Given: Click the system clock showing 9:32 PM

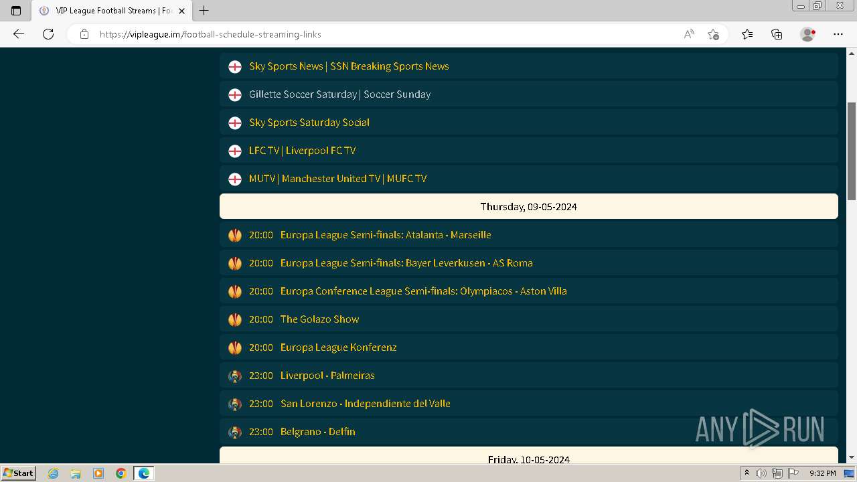Looking at the screenshot, I should click(x=822, y=473).
